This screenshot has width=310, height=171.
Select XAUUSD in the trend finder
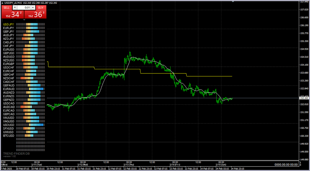pos(9,118)
